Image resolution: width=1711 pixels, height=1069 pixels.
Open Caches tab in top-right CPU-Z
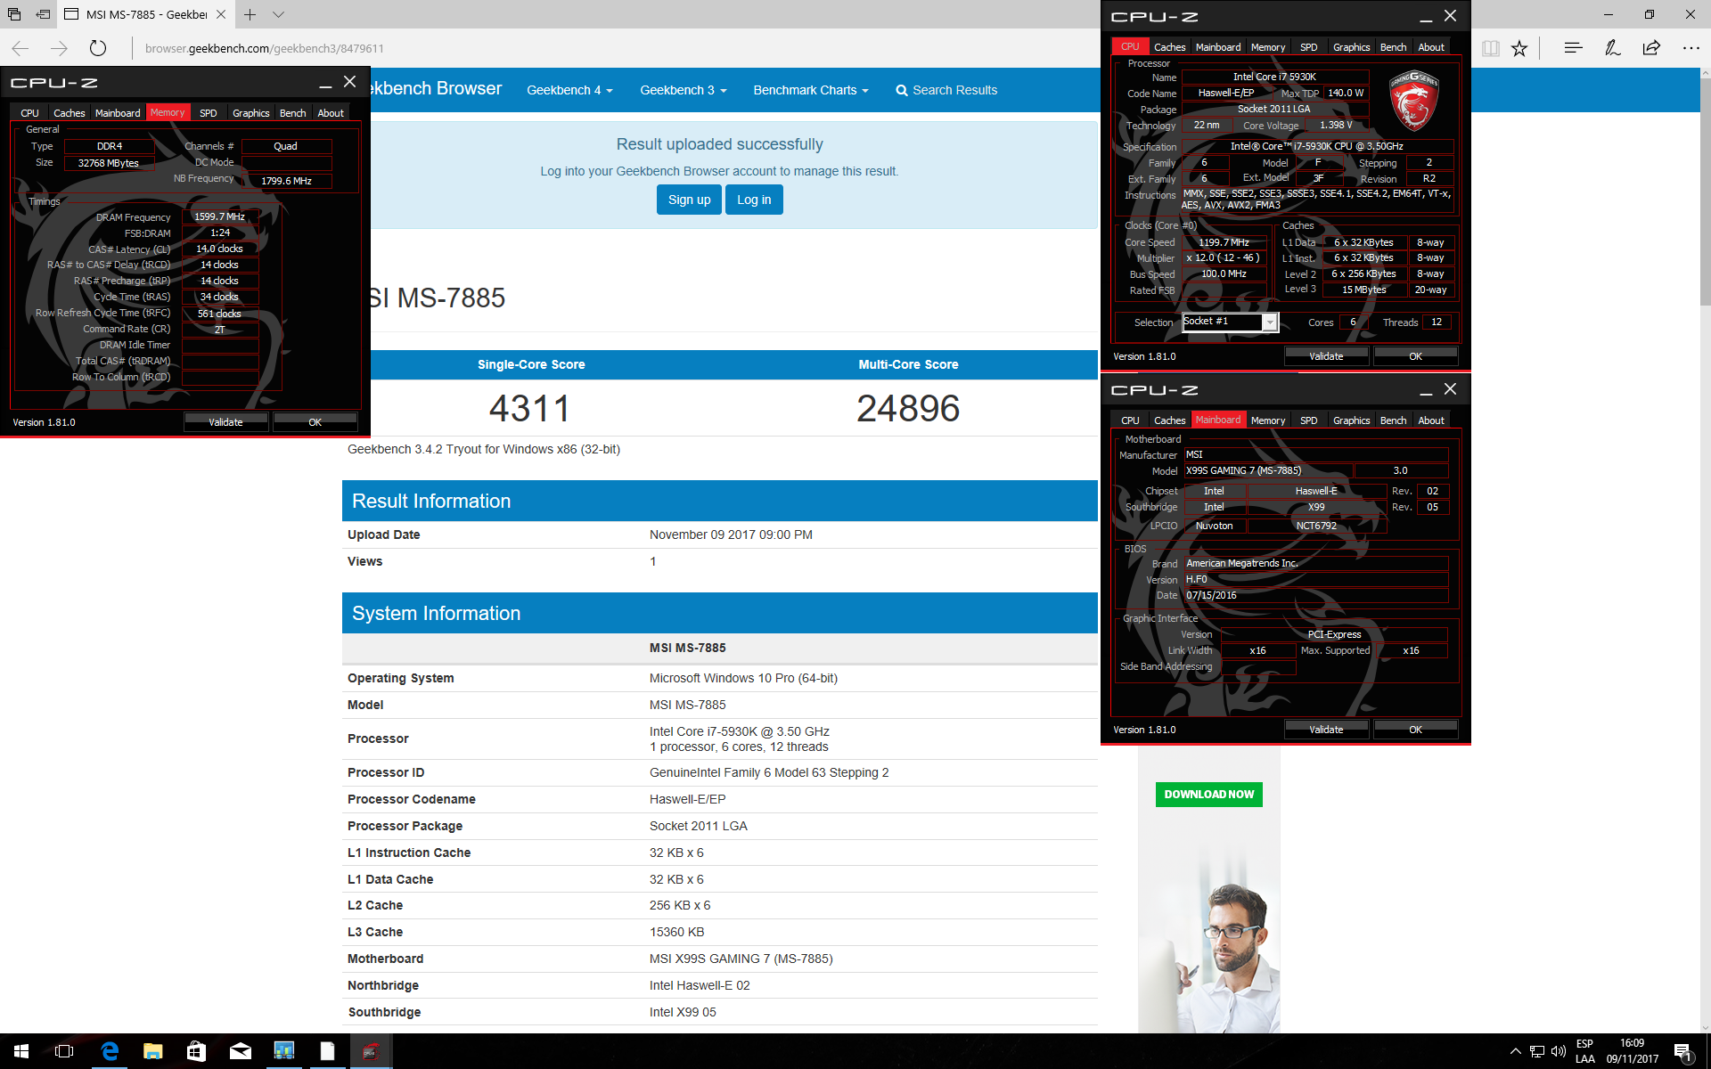(x=1169, y=47)
